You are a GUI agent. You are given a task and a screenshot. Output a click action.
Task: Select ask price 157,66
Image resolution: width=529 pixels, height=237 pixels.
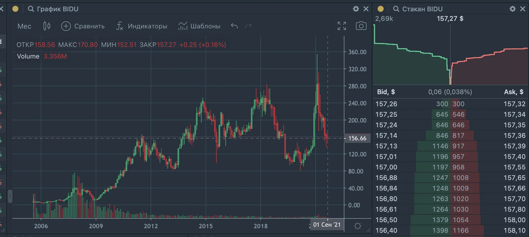pos(514,188)
